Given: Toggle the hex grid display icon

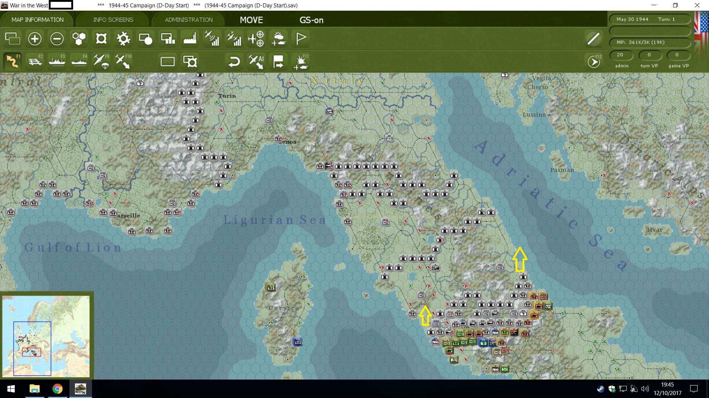Looking at the screenshot, I should pos(79,38).
